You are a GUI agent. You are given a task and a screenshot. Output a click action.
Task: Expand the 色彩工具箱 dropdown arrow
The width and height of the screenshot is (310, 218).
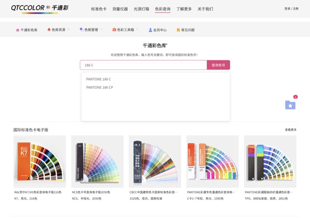[x=137, y=29]
